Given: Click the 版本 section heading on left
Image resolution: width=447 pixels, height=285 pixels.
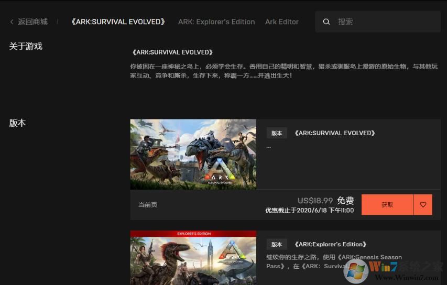Looking at the screenshot, I should click(17, 123).
